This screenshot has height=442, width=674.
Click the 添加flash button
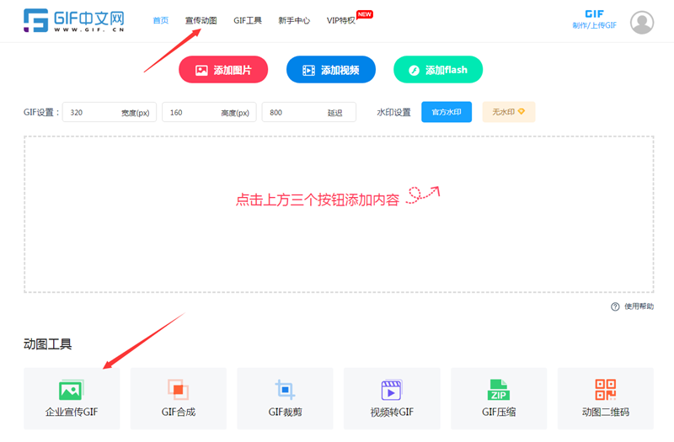438,70
